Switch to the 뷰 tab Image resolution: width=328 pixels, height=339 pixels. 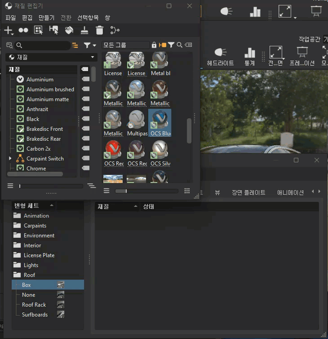point(217,192)
